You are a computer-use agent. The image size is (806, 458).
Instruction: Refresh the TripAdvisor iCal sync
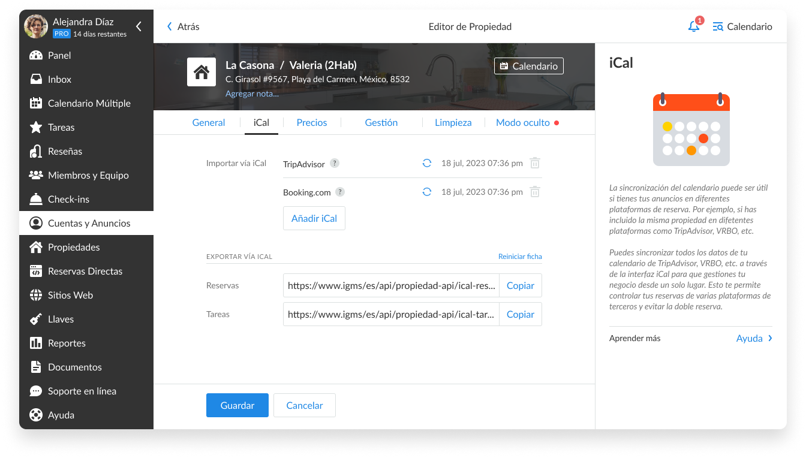point(427,163)
